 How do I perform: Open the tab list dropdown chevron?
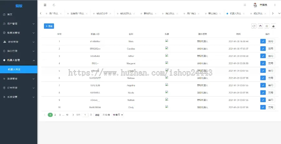279,13
